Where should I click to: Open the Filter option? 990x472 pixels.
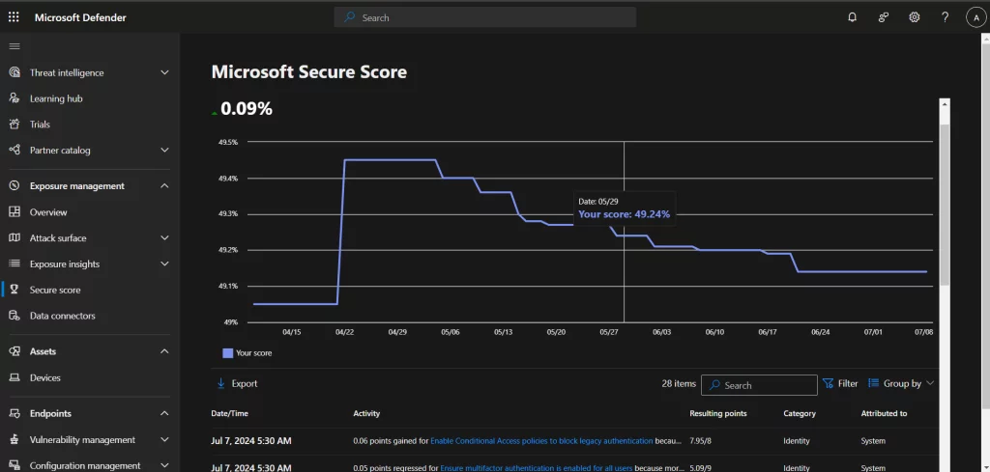(x=840, y=383)
